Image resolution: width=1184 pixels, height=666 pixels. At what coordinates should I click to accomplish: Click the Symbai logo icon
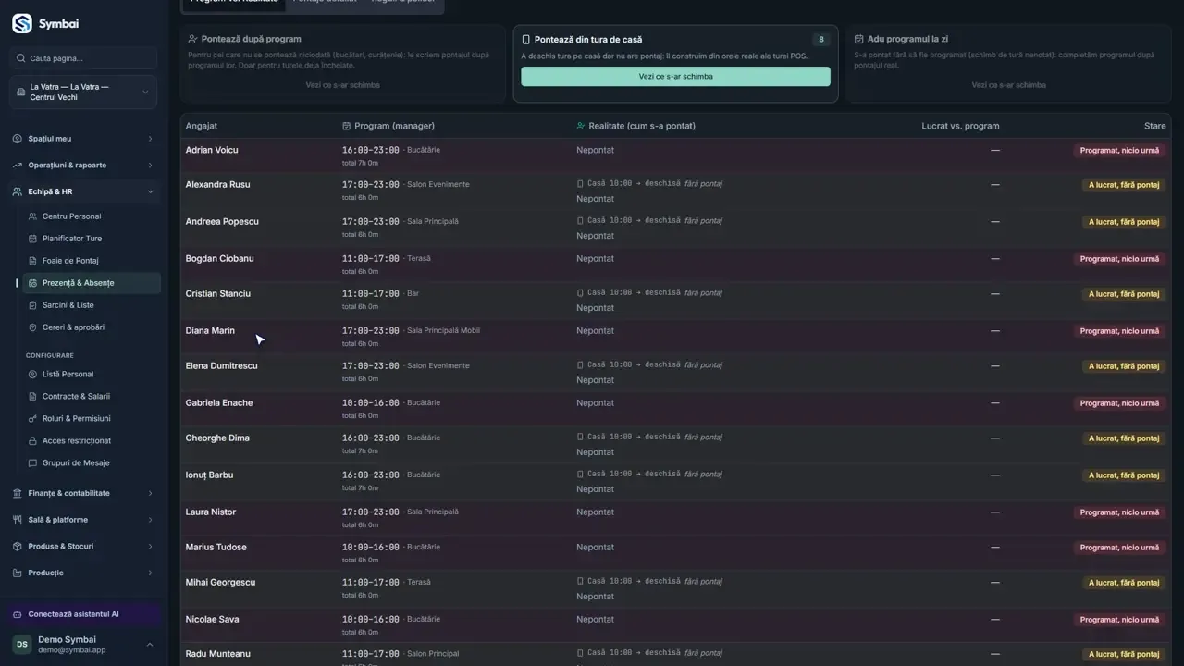[22, 23]
